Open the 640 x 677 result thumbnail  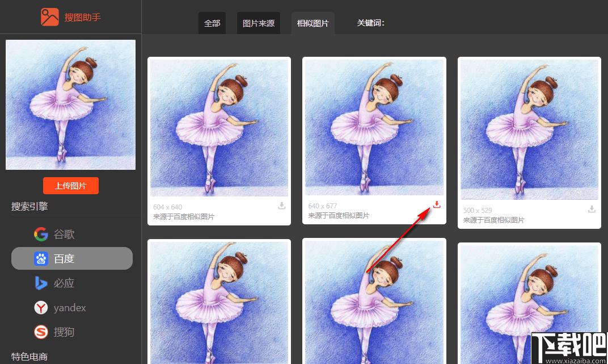coord(374,127)
